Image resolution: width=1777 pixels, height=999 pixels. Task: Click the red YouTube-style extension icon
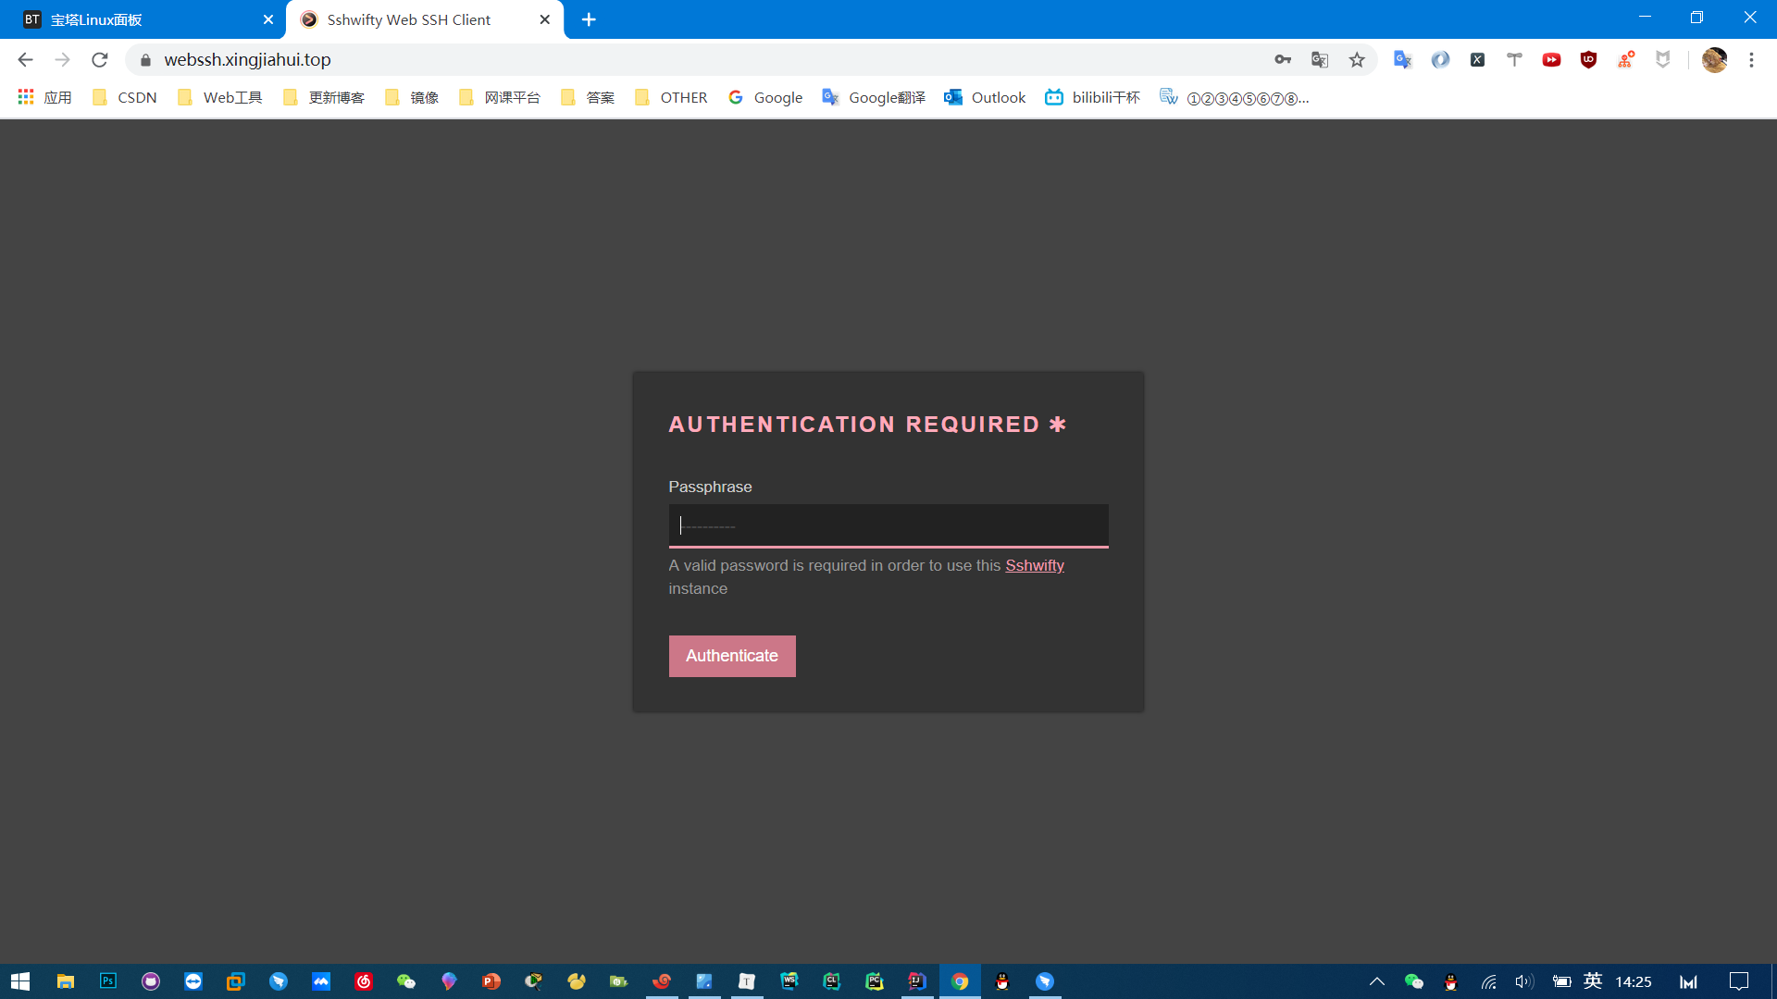(1551, 60)
